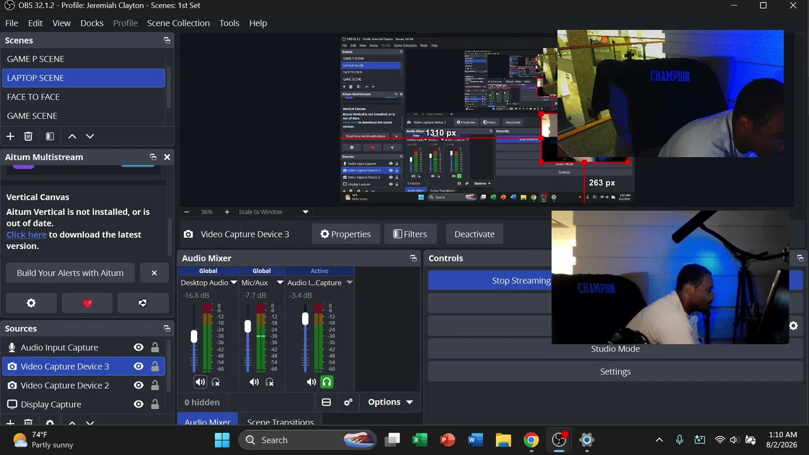809x455 pixels.
Task: Disable monitoring on Audio Input Capture channel
Action: pos(327,382)
